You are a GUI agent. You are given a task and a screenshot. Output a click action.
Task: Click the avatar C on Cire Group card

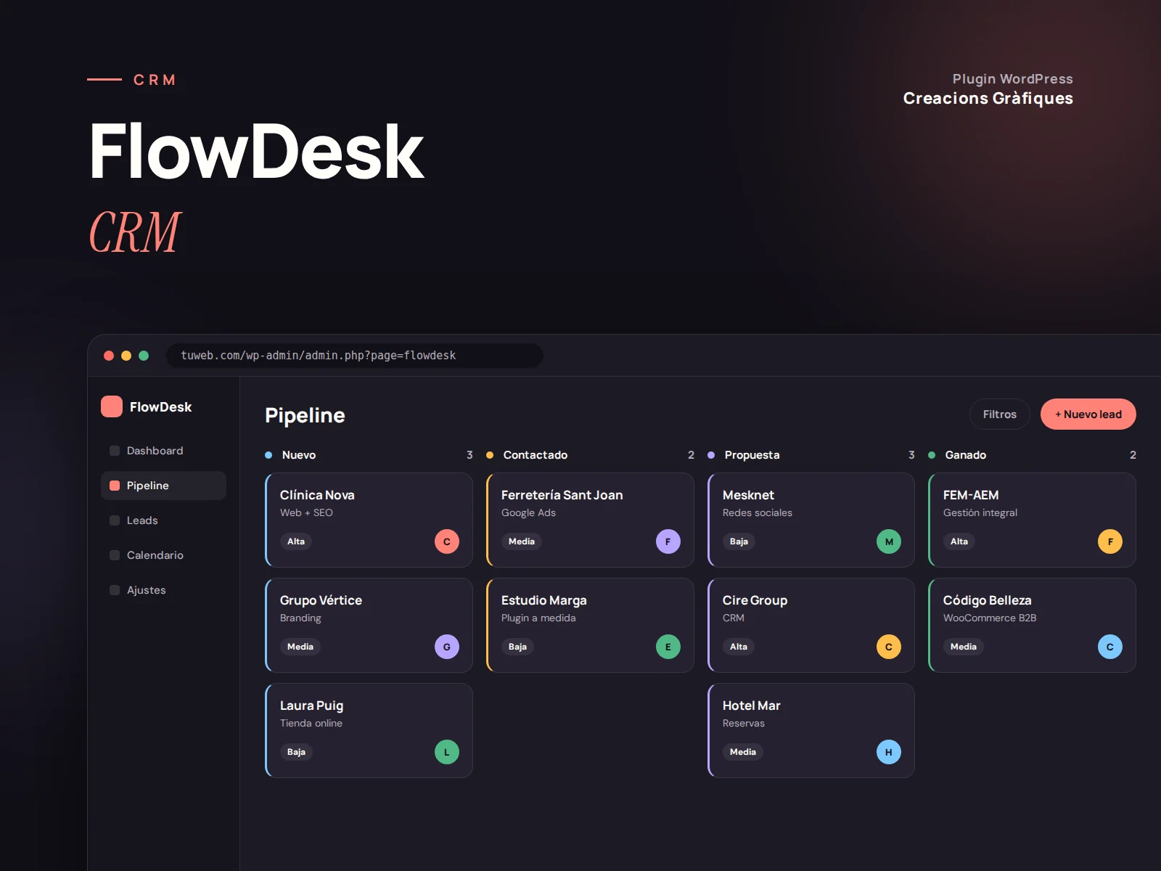[889, 647]
